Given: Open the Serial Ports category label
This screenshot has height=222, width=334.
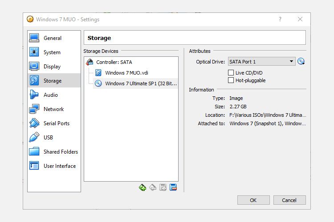Looking at the screenshot, I should pyautogui.click(x=57, y=123).
